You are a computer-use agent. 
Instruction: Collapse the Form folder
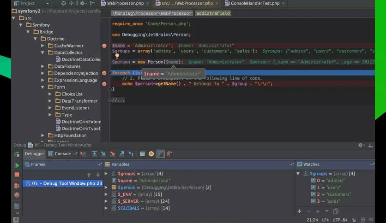pos(42,87)
